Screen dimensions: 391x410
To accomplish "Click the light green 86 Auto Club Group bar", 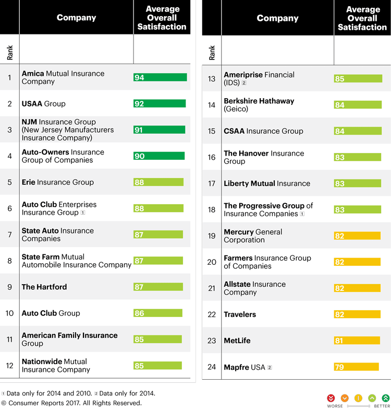I will (157, 313).
